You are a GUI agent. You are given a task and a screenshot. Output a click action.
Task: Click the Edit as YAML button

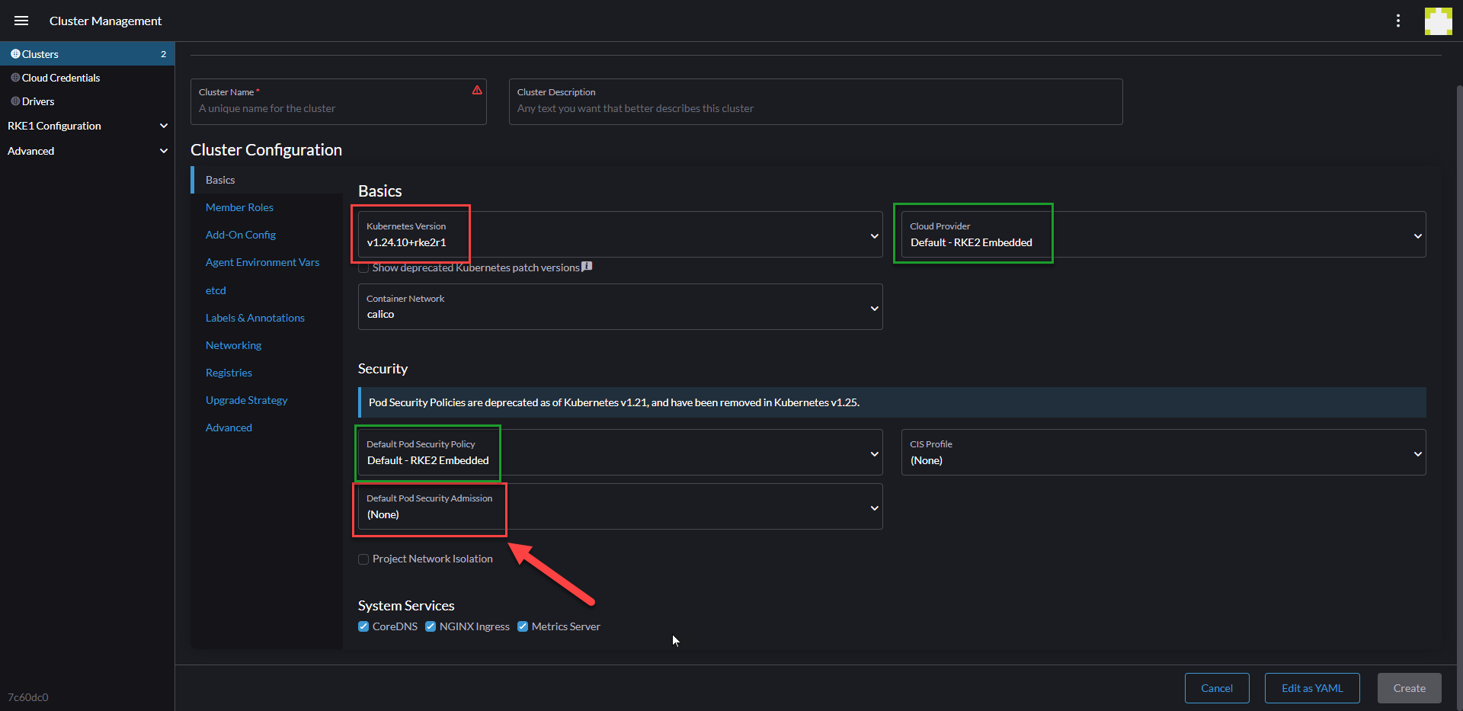point(1311,687)
